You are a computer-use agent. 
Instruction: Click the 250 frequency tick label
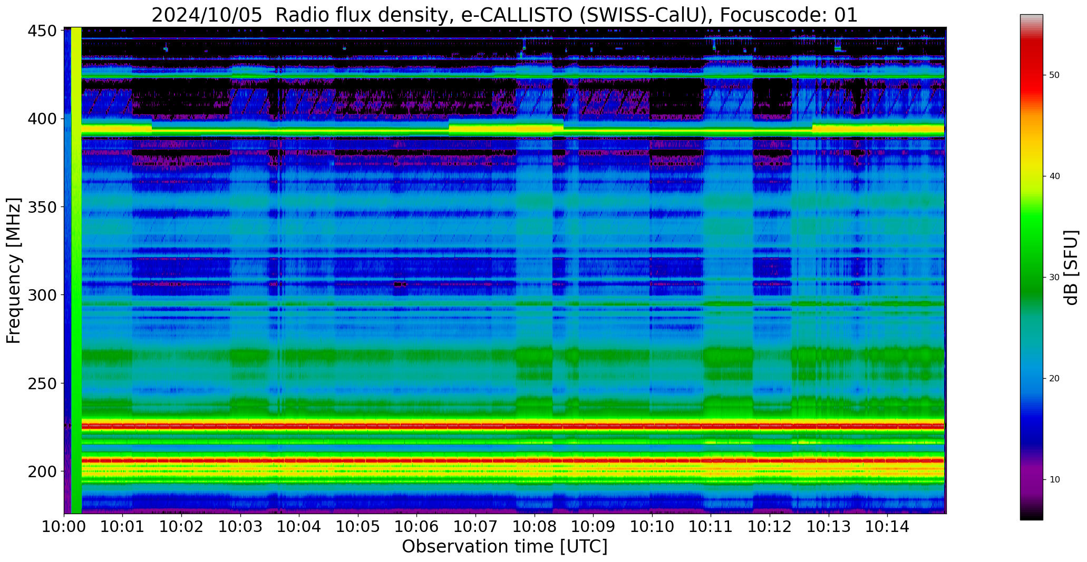point(42,383)
